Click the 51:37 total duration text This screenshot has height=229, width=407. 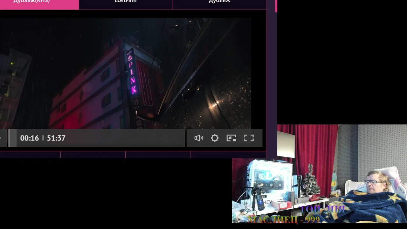tap(56, 138)
